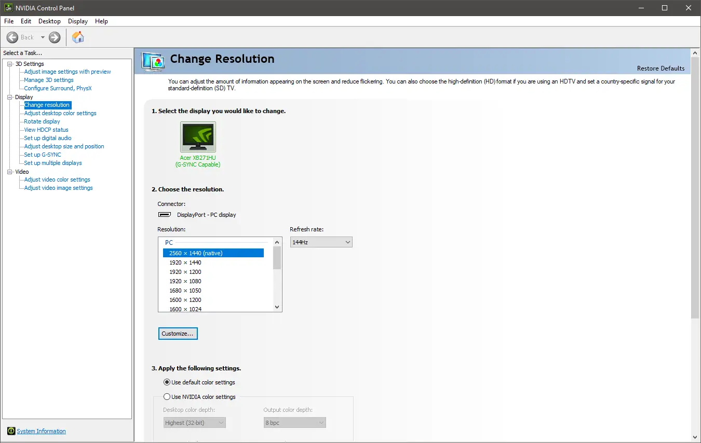Click the green Back arrow icon
Image resolution: width=701 pixels, height=443 pixels.
(12, 37)
